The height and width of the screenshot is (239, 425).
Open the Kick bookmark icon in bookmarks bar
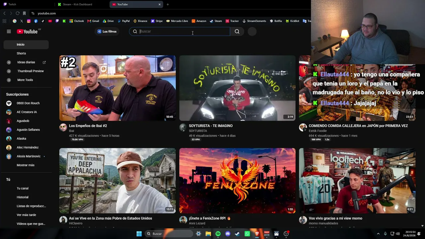64,21
